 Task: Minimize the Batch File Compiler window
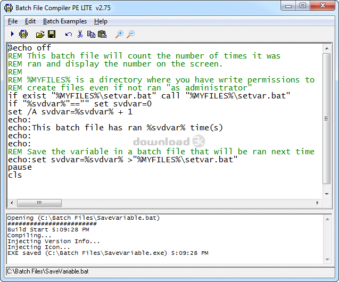(288, 6)
